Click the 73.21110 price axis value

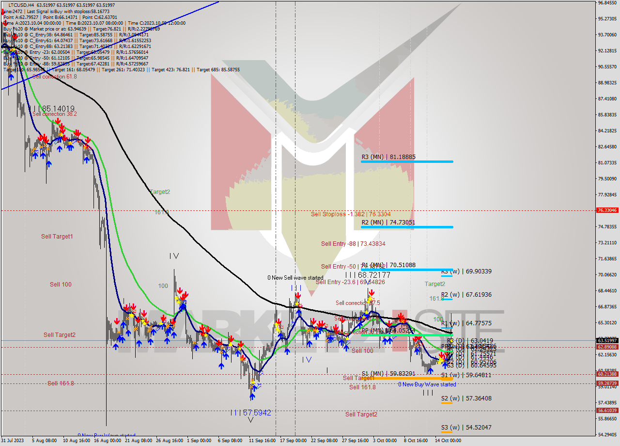pyautogui.click(x=607, y=243)
